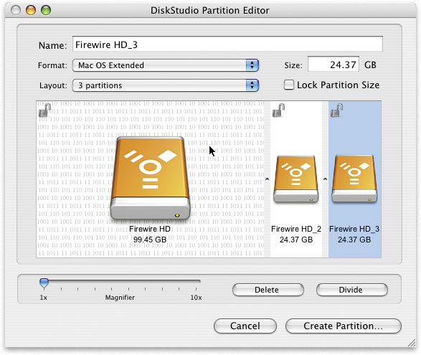Click the Name field containing Firewire HD_3

(227, 44)
